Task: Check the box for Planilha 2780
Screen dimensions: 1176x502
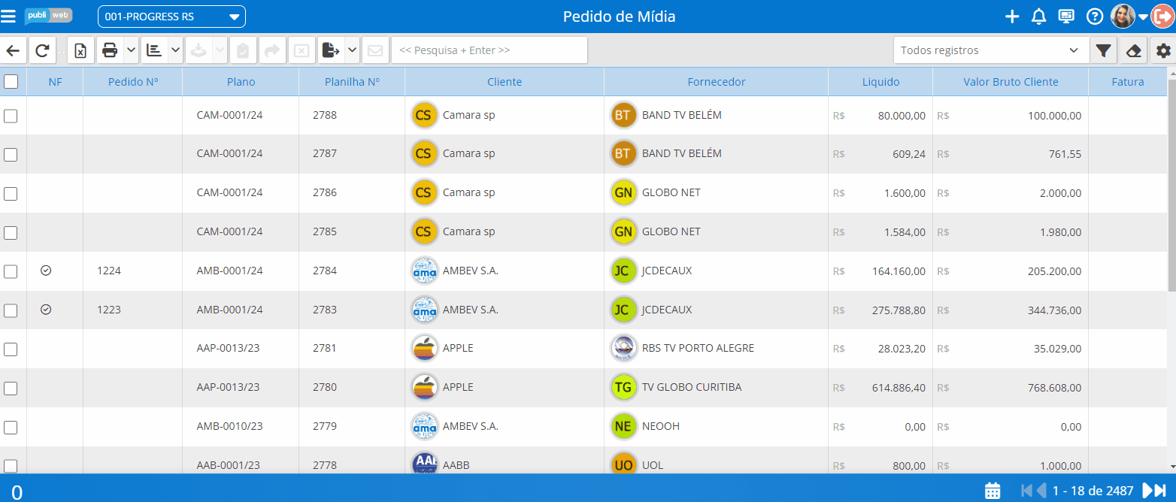Action: pyautogui.click(x=11, y=389)
